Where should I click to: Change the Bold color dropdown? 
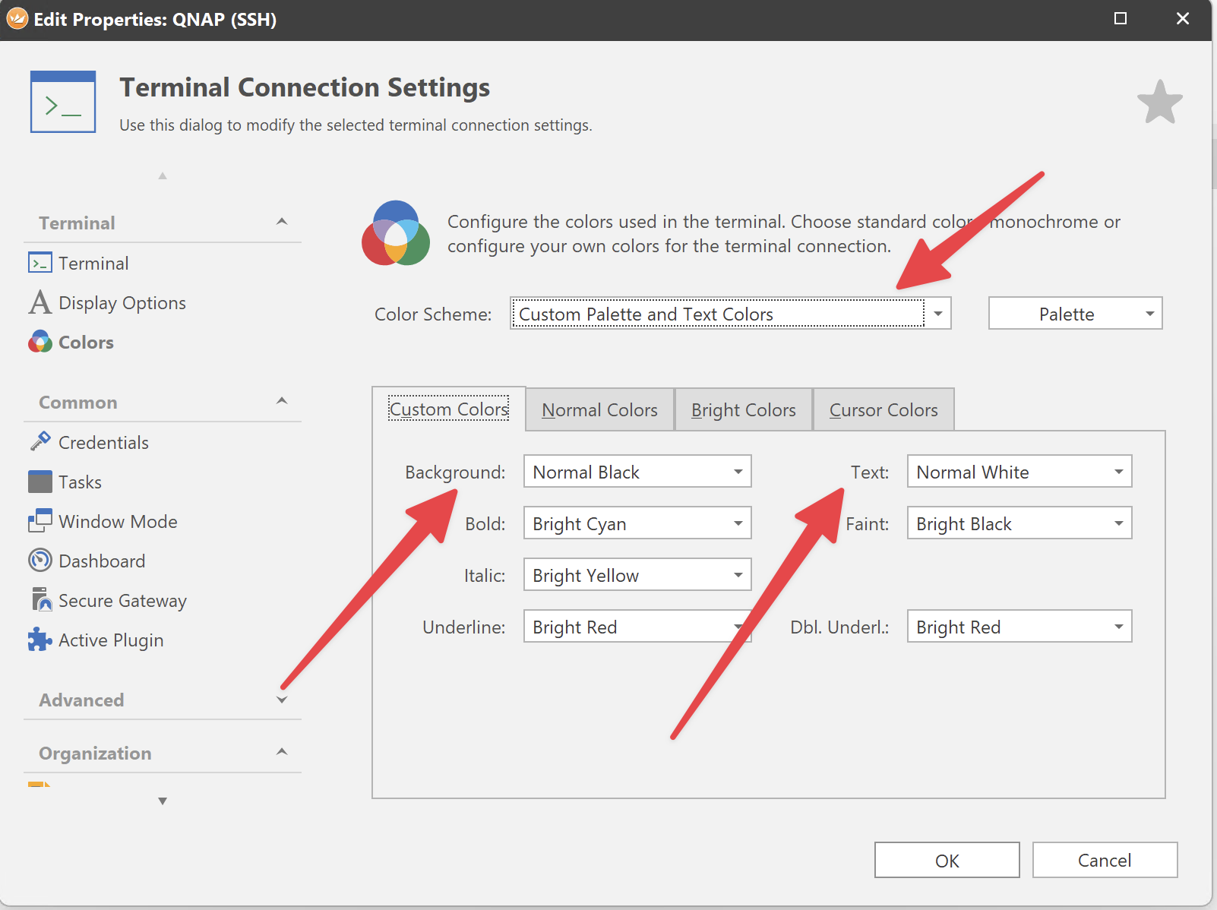637,523
